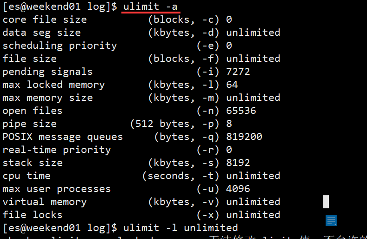Click the 'stack size' value 8192
Viewport: 367px width, 239px height.
point(238,163)
